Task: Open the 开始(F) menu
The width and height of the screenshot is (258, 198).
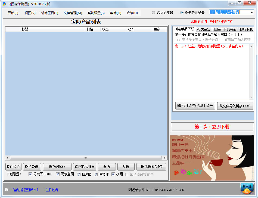Action: tap(13, 13)
